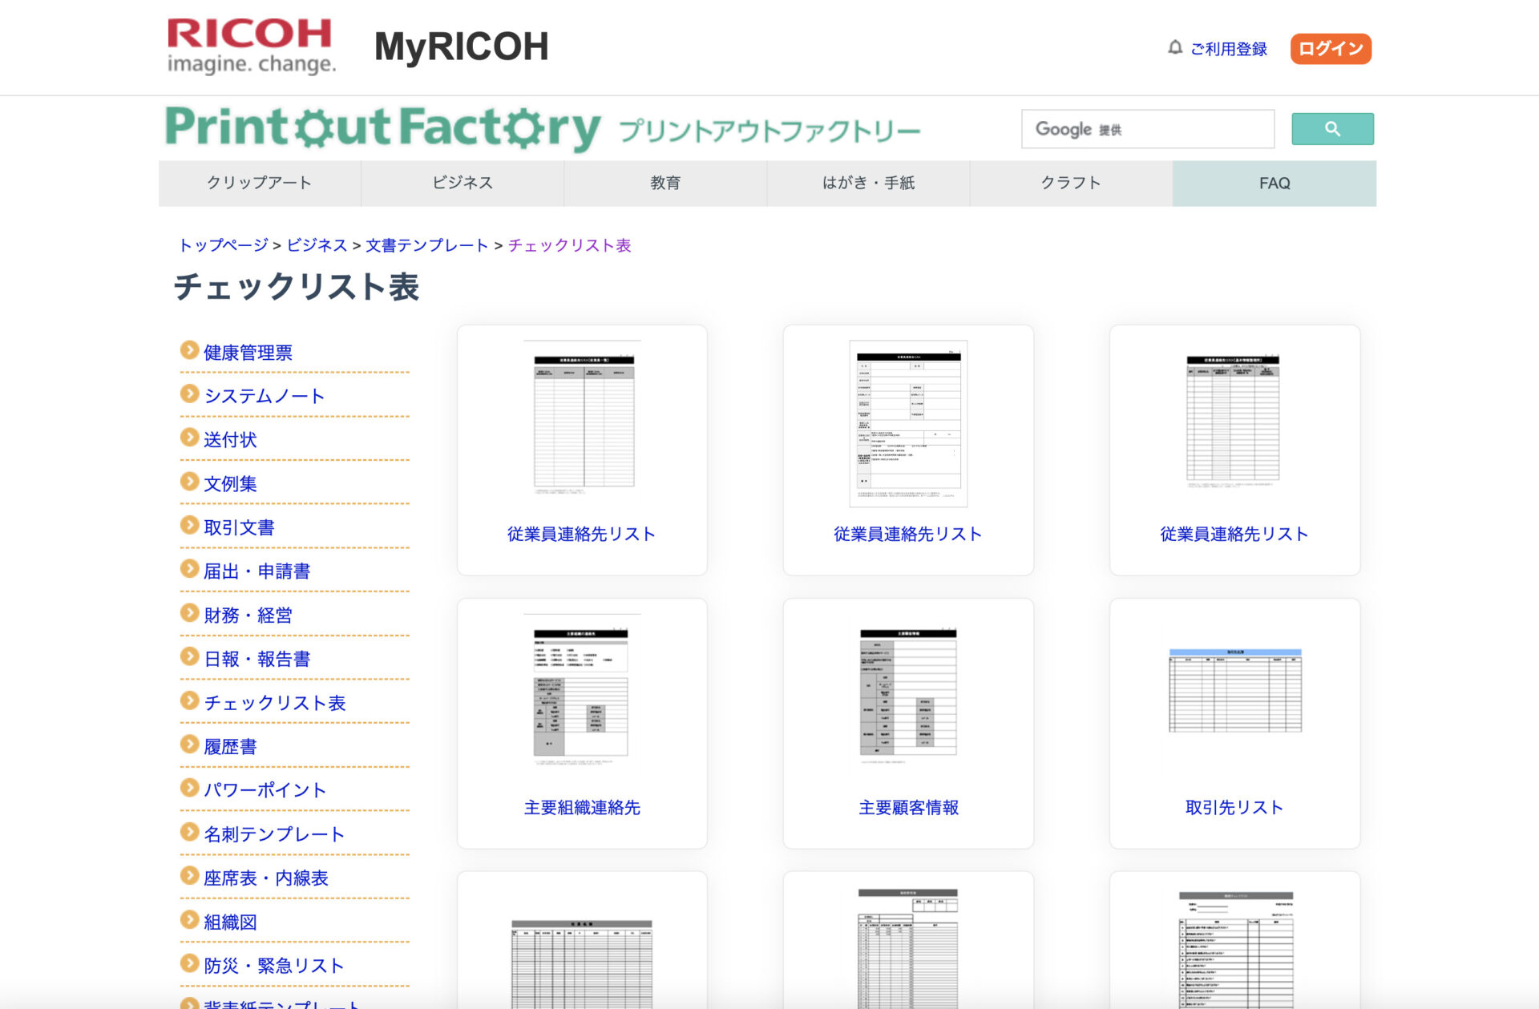Screen dimensions: 1539x1009
Task: Click the PrintOut Factory logo banner
Action: pyautogui.click(x=543, y=129)
